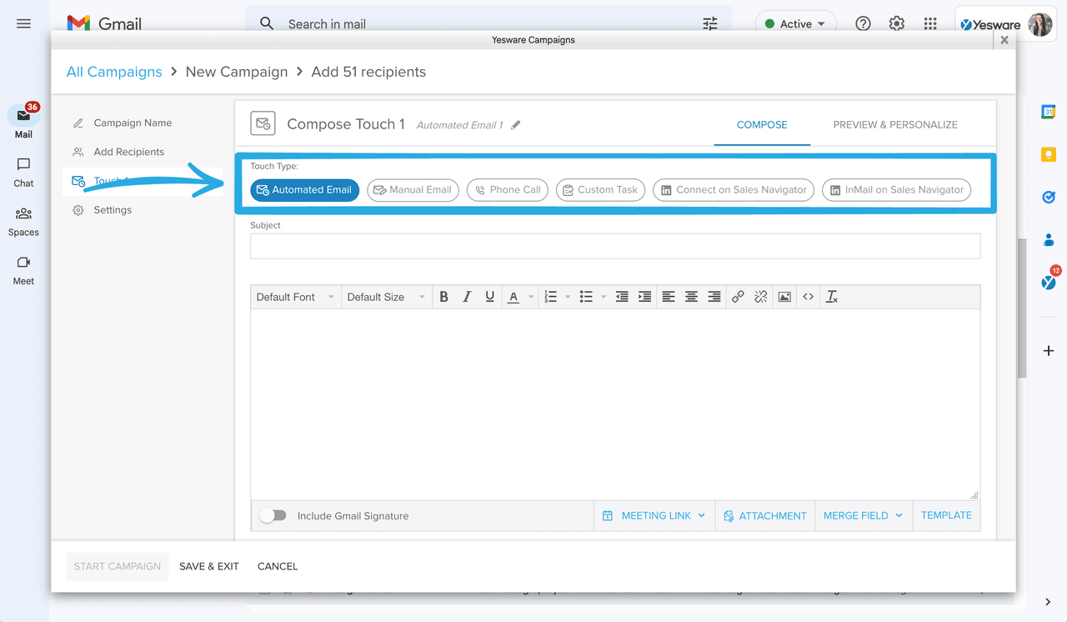Apply italic formatting
The image size is (1067, 622).
click(466, 296)
